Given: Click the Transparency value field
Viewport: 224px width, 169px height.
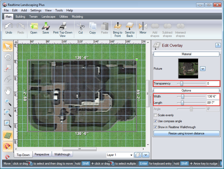Looking at the screenshot, I should coord(213,83).
